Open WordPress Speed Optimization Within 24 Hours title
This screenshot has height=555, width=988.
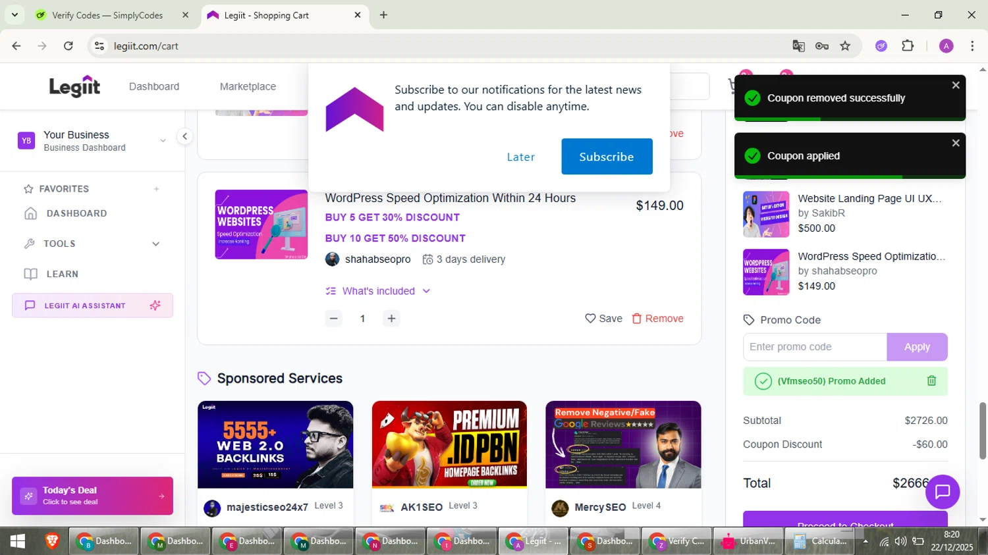(x=451, y=198)
